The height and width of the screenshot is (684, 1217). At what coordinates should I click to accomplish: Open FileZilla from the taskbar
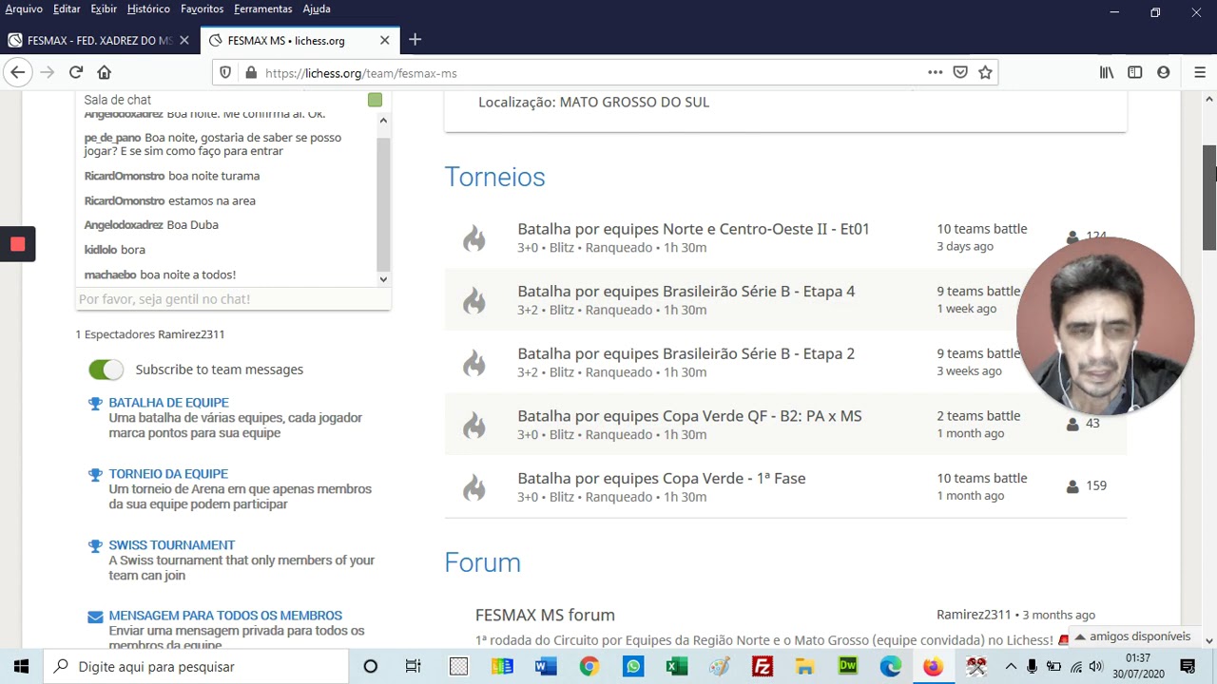763,667
